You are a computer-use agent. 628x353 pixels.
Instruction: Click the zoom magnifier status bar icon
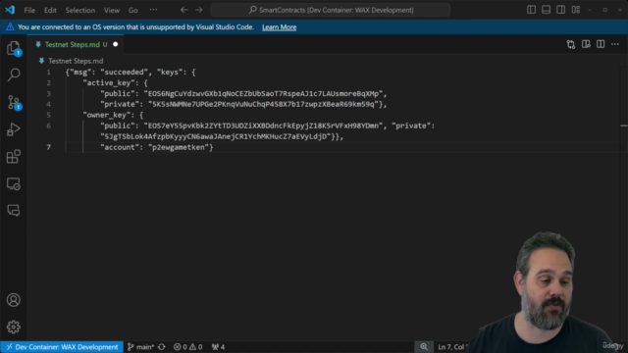click(x=424, y=346)
